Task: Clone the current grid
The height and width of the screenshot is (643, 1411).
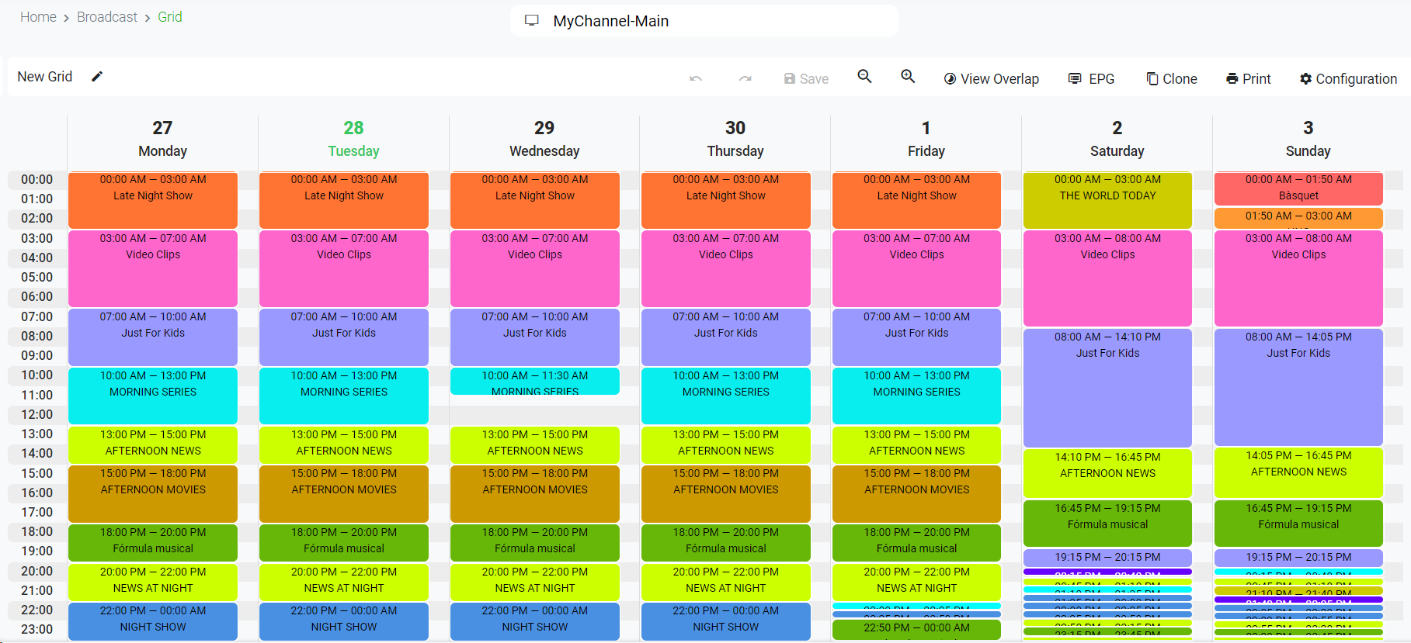Action: pos(1172,79)
